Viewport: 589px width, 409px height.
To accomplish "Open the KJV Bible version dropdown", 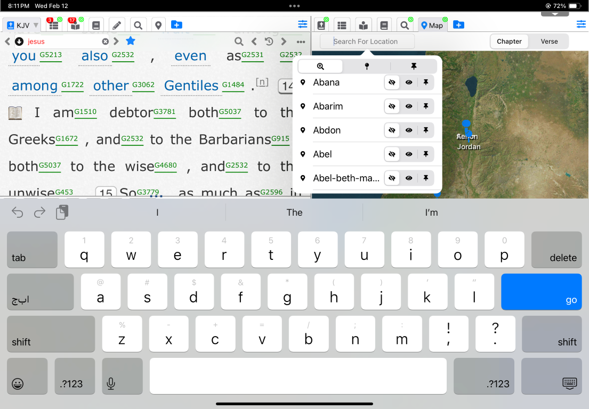I will 22,25.
